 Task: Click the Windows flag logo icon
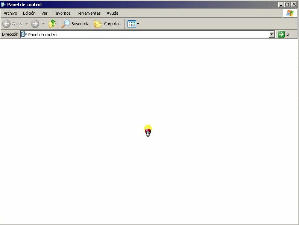tap(290, 13)
